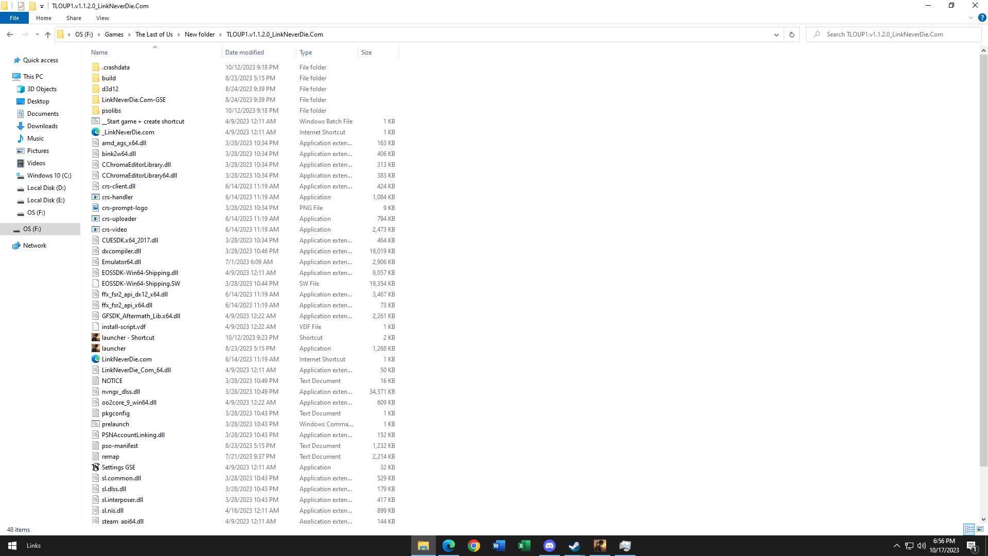Viewport: 988px width, 556px height.
Task: Open recent locations dropdown arrow
Action: pos(37,34)
